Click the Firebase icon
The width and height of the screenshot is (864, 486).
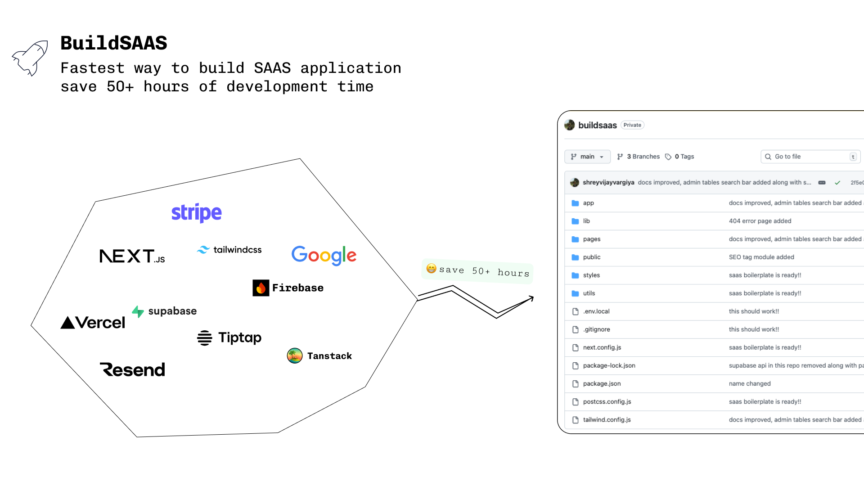click(260, 288)
